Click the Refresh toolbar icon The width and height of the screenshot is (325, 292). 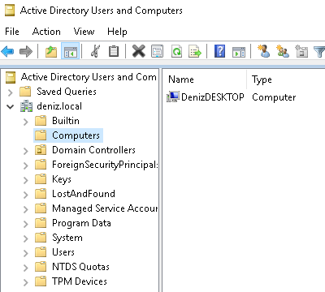(x=177, y=51)
